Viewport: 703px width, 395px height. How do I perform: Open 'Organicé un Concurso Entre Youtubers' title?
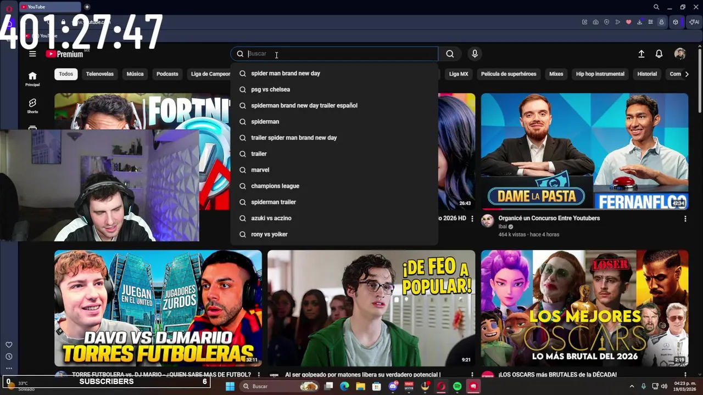pyautogui.click(x=549, y=218)
